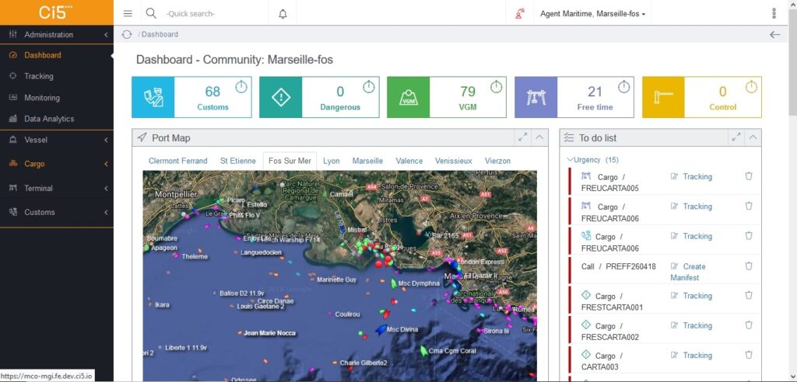Delete the FREUCARTA005 to-do item

(748, 176)
